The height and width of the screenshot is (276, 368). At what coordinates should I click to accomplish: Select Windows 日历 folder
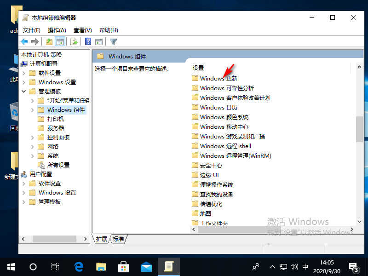[x=214, y=107]
